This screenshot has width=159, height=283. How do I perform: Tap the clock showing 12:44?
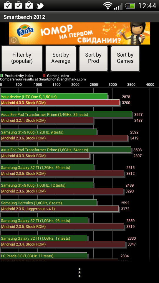click(x=147, y=6)
